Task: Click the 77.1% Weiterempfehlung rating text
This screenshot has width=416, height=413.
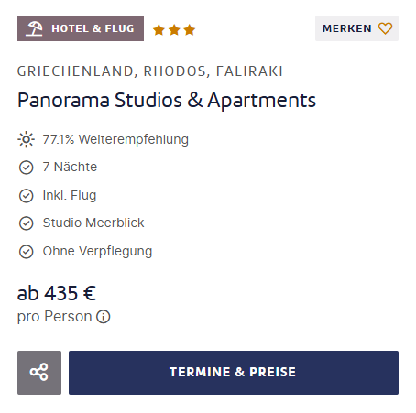Action: pos(115,139)
